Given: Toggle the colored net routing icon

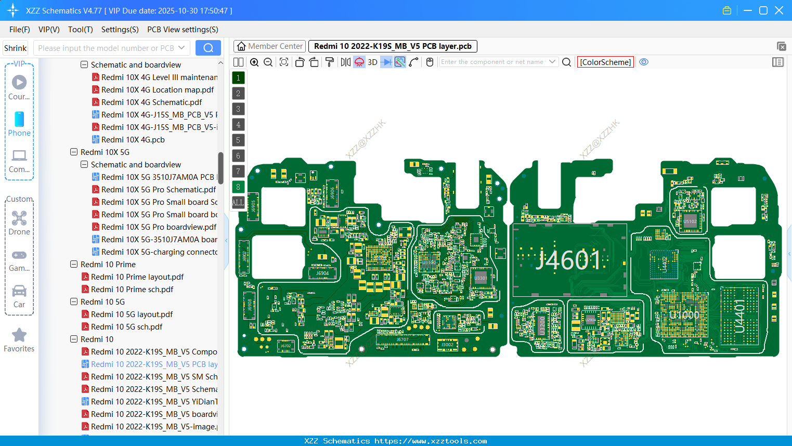Looking at the screenshot, I should click(x=400, y=62).
